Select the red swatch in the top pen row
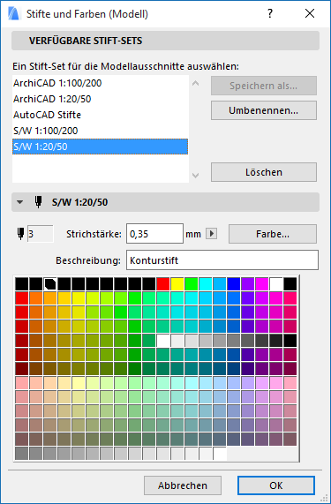 (x=163, y=284)
